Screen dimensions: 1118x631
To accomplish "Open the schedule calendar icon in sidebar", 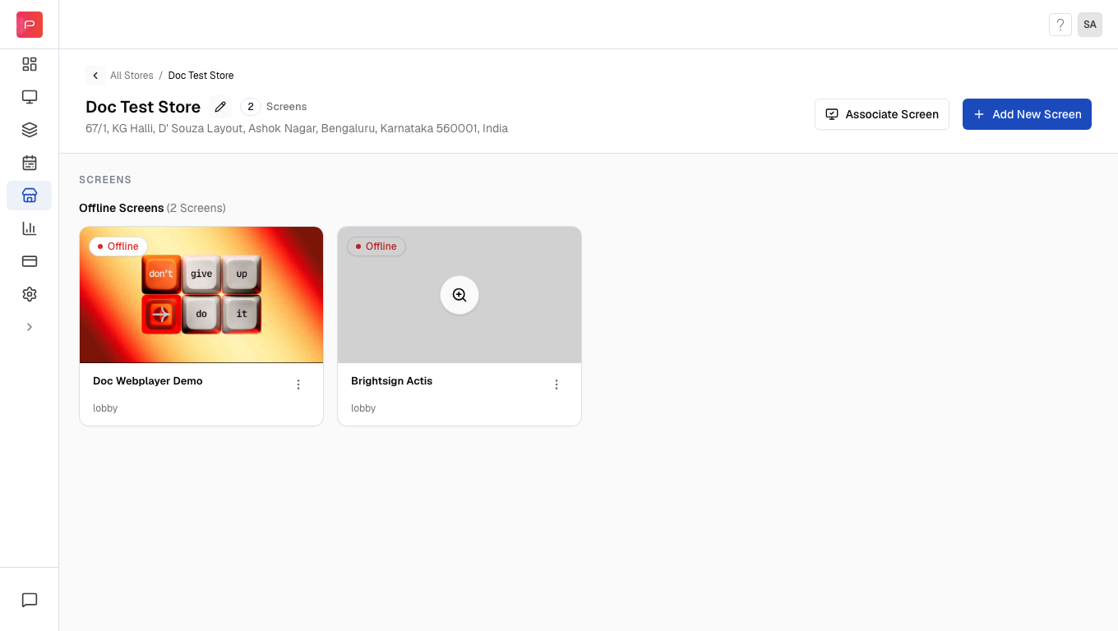I will click(x=30, y=163).
